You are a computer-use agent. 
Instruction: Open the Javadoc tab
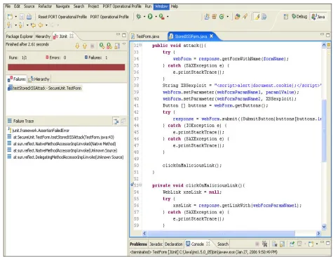click(x=156, y=244)
